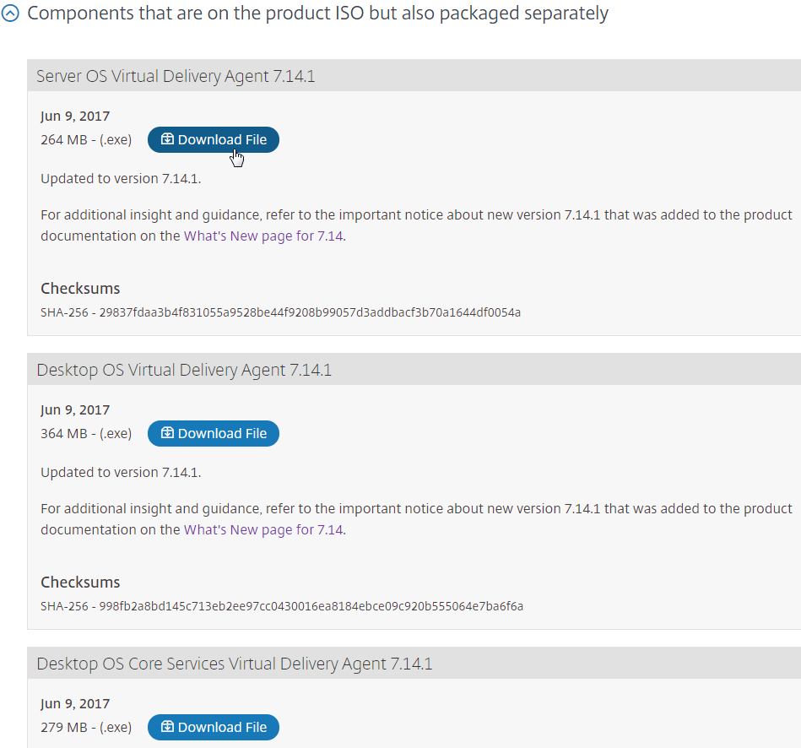This screenshot has width=801, height=748.
Task: Click download icon in Core Services button
Action: 167,727
